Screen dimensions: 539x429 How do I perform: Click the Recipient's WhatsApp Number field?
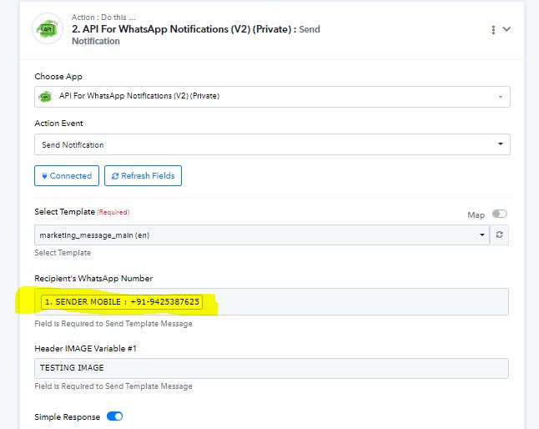pyautogui.click(x=271, y=302)
